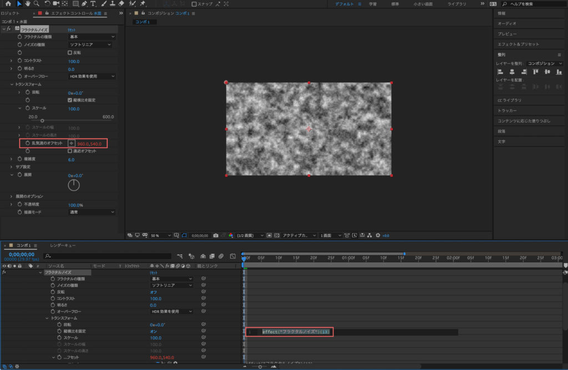The height and width of the screenshot is (370, 568).
Task: Select the Pan Behind anchor point tool
Action: [65, 4]
